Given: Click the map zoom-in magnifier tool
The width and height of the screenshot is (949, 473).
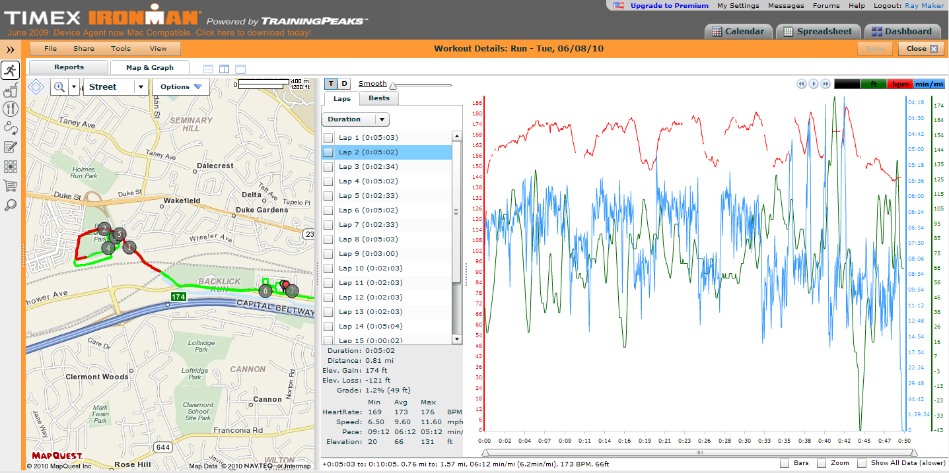Looking at the screenshot, I should click(59, 87).
